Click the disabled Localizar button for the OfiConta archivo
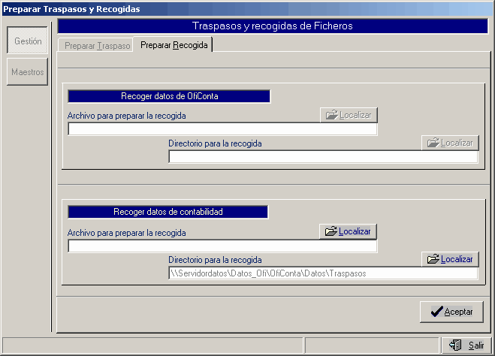 pos(349,115)
